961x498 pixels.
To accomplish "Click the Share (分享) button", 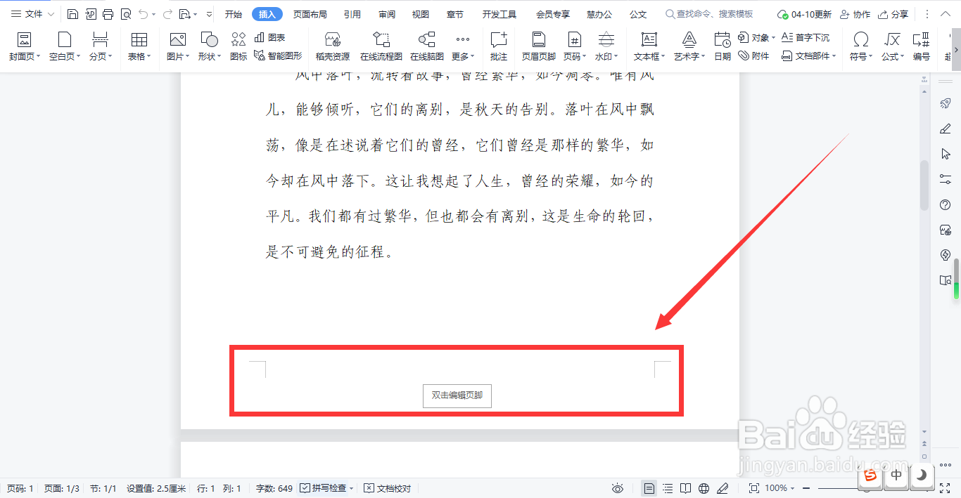I will pyautogui.click(x=893, y=14).
